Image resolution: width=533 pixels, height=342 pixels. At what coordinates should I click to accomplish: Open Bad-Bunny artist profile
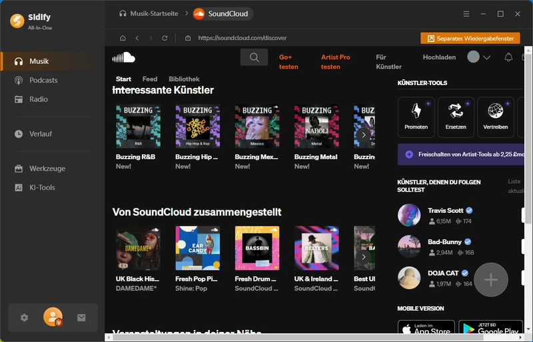pyautogui.click(x=444, y=242)
